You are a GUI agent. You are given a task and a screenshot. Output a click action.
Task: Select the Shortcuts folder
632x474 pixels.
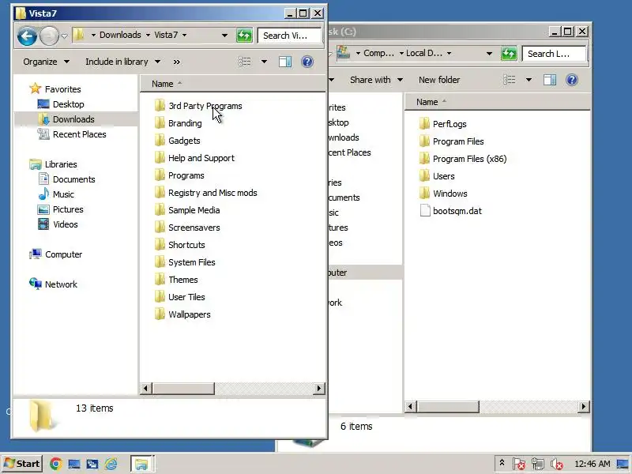pyautogui.click(x=180, y=245)
